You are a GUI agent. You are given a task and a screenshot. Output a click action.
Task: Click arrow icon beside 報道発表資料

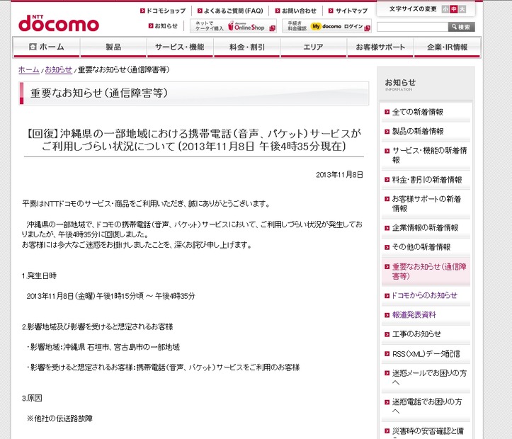387,315
